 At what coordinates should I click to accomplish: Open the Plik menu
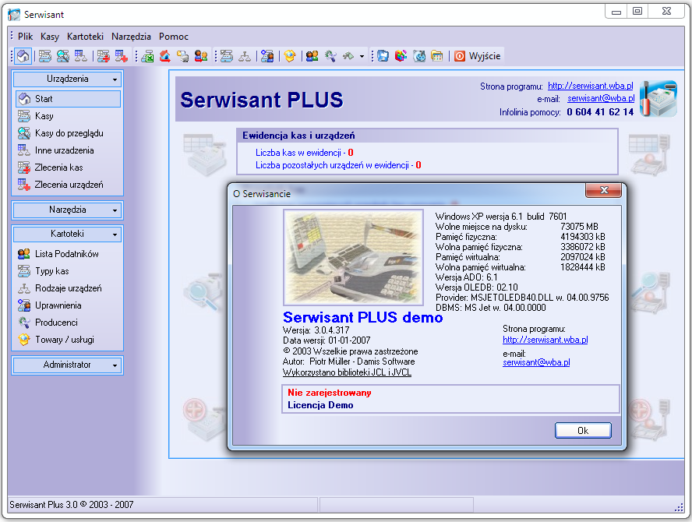tap(25, 37)
